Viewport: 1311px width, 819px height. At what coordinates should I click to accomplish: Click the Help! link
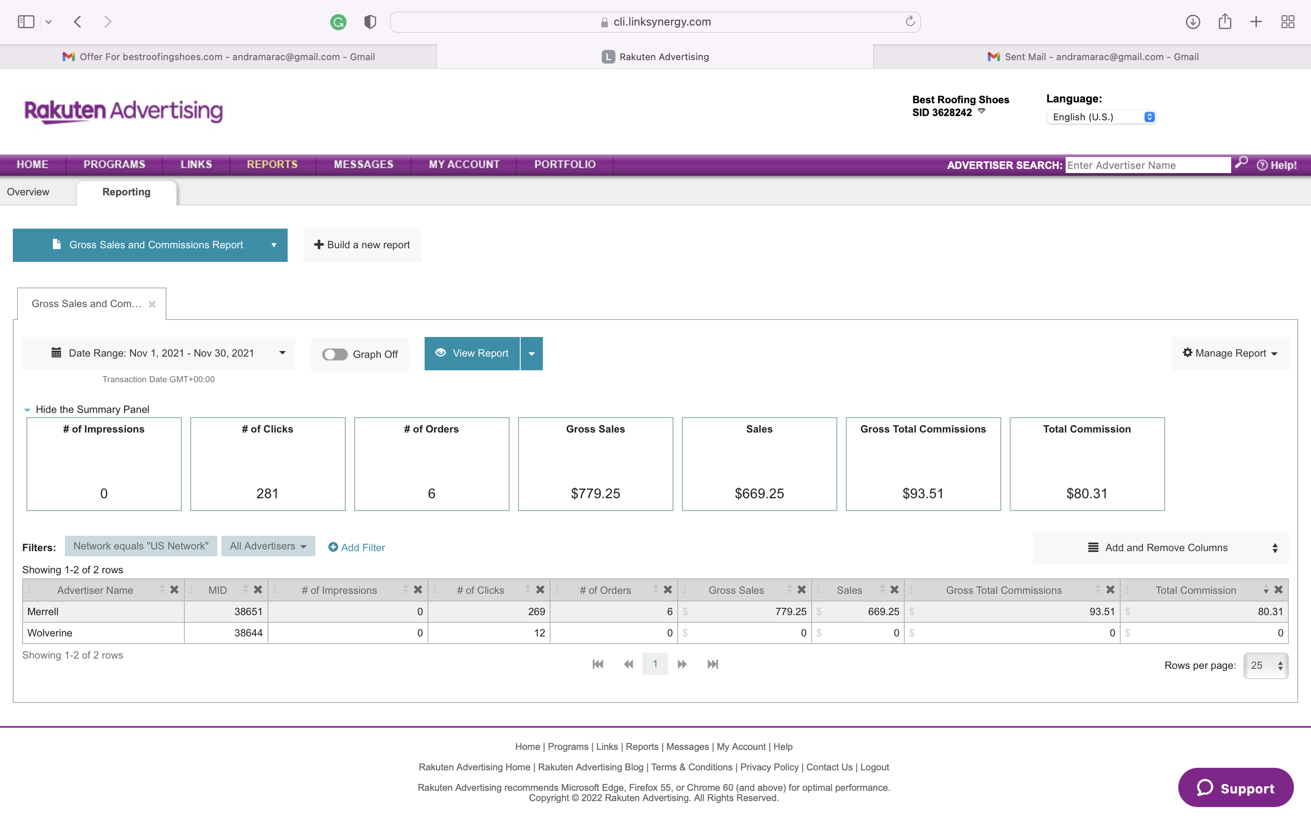1277,165
